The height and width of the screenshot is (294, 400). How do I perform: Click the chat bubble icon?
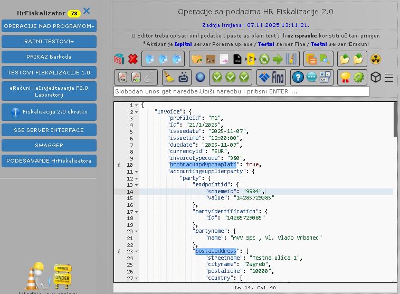coord(311,78)
